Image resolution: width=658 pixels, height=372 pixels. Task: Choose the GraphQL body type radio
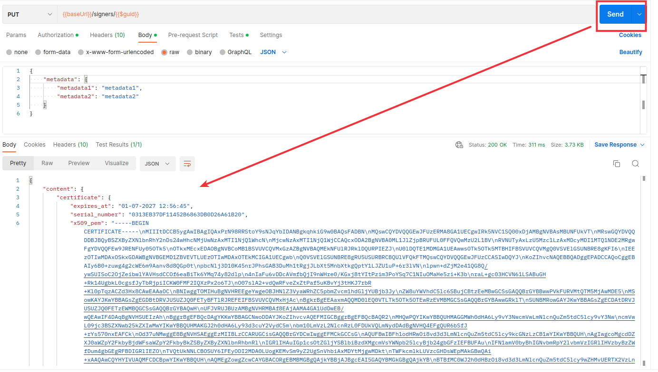223,52
